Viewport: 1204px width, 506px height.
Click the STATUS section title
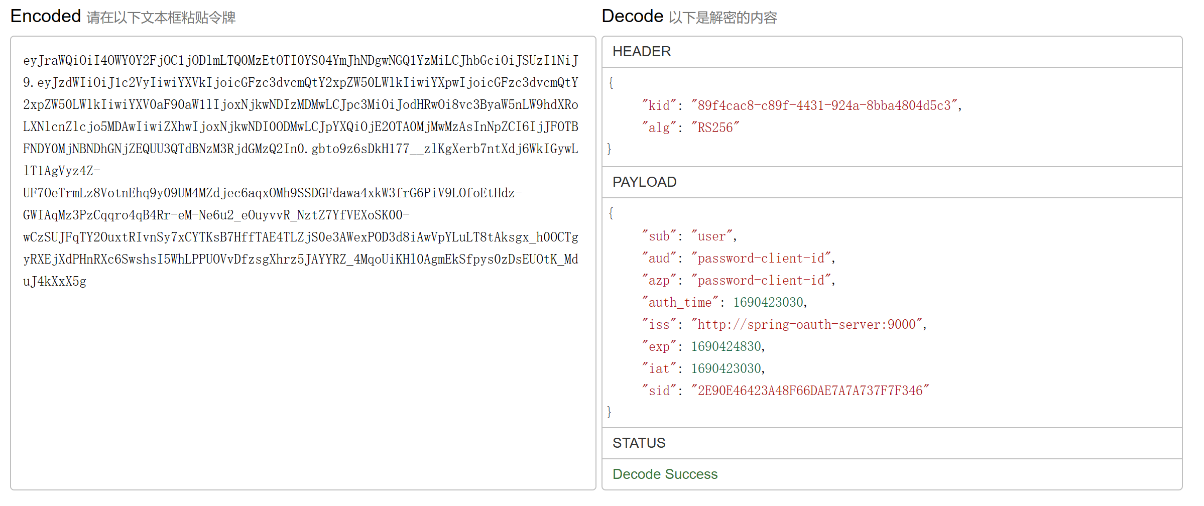[639, 443]
